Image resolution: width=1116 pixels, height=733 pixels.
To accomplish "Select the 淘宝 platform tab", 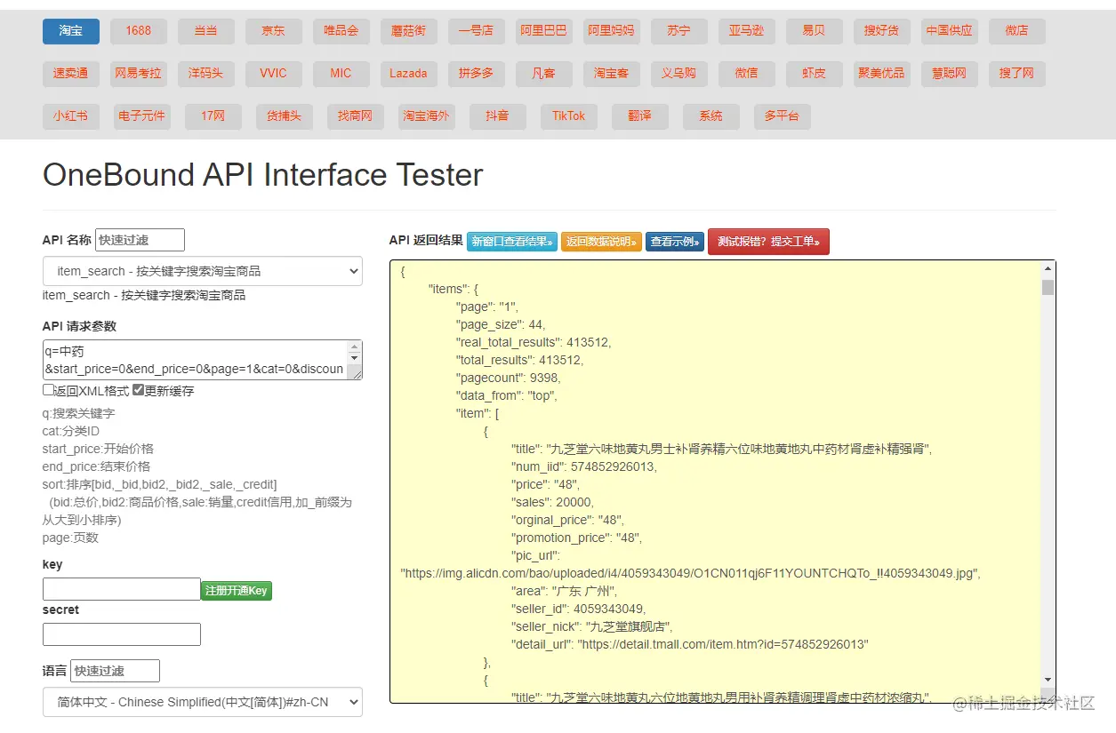I will pyautogui.click(x=71, y=31).
